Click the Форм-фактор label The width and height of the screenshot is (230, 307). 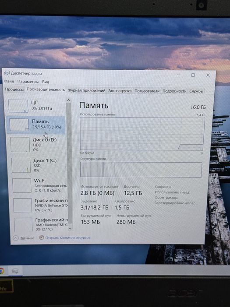(x=166, y=198)
